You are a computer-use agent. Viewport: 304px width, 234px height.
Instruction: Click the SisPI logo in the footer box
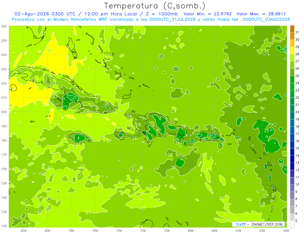[x=241, y=224]
